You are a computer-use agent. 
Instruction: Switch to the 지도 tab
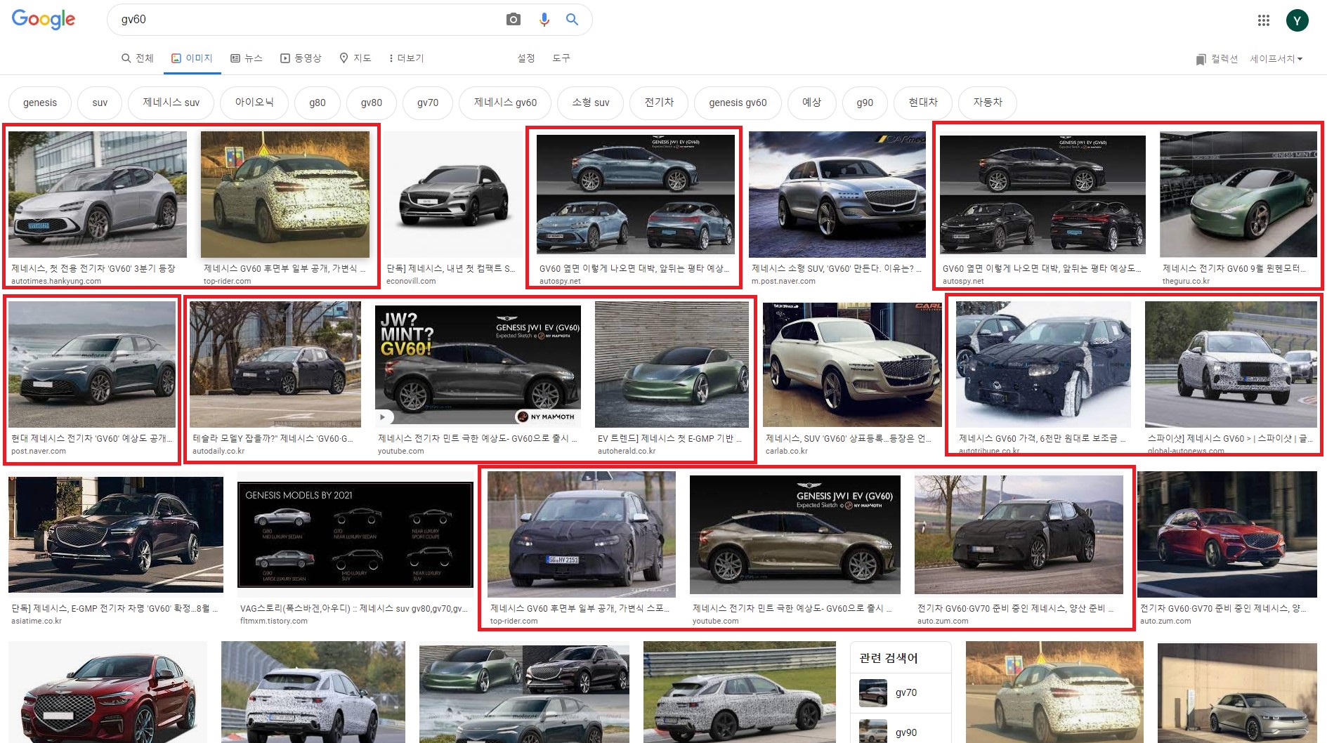point(355,58)
